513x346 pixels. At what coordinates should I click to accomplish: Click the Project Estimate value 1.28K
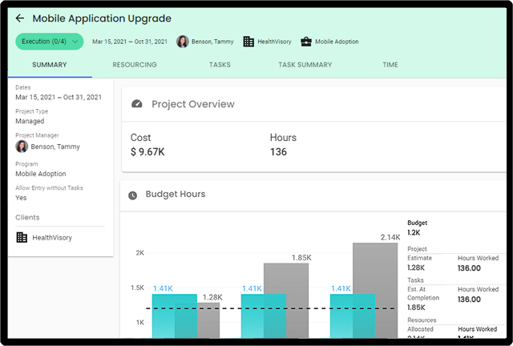[416, 268]
